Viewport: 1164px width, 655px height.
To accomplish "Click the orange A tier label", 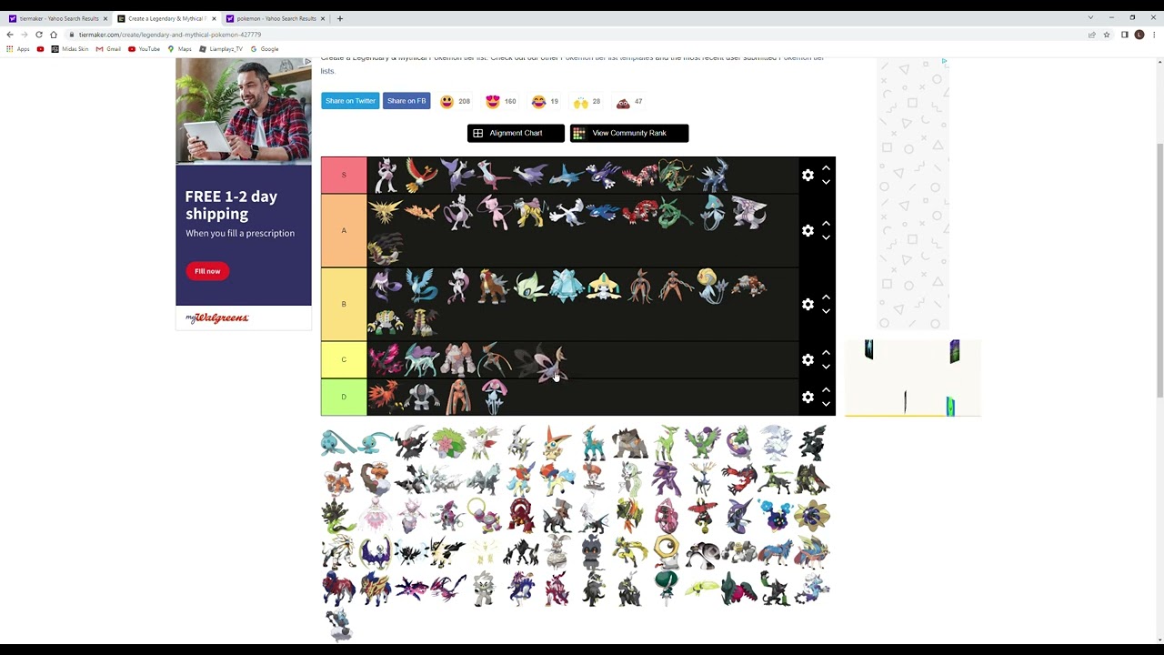I will 344,230.
